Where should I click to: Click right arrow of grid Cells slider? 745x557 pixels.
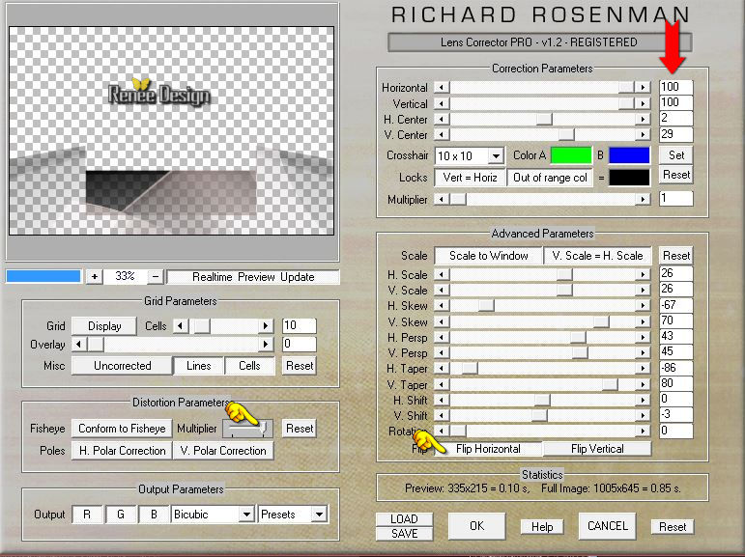click(266, 325)
